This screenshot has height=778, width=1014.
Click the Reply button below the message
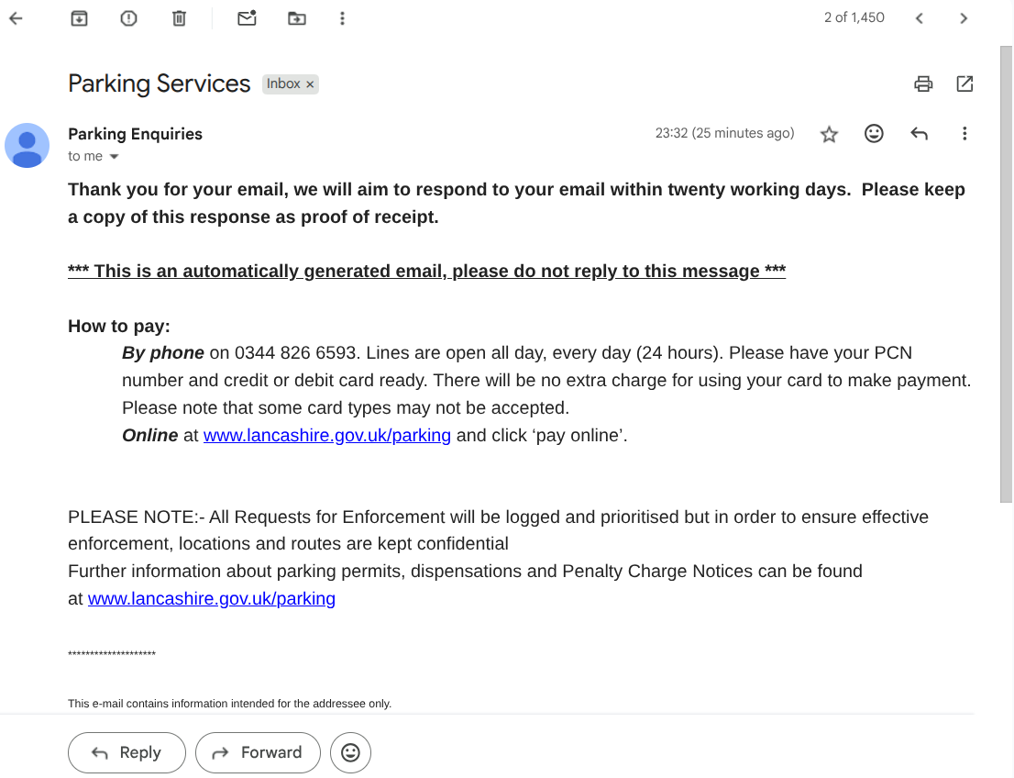click(x=127, y=752)
